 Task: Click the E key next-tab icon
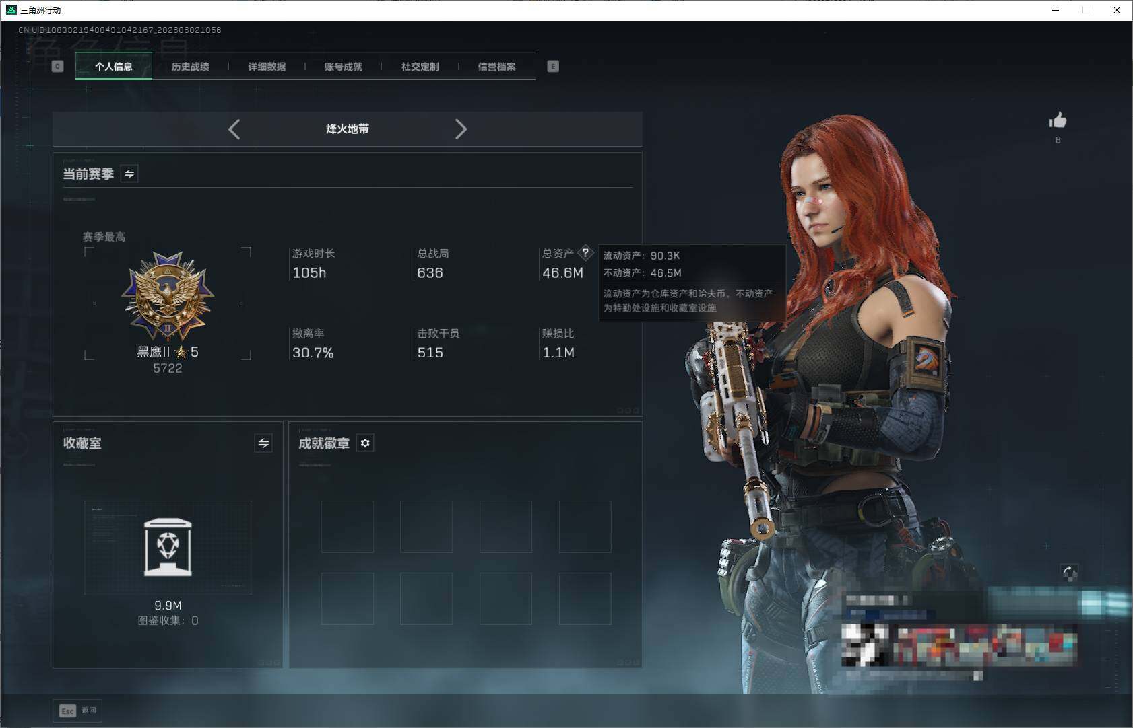point(553,66)
